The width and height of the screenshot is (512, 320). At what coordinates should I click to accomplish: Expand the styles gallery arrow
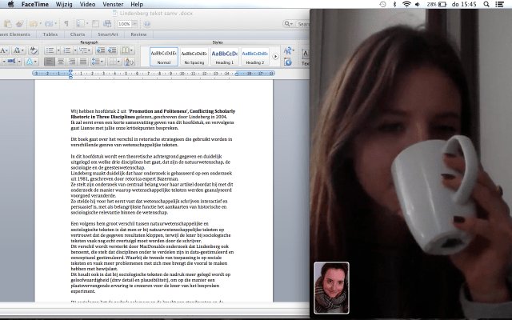276,56
